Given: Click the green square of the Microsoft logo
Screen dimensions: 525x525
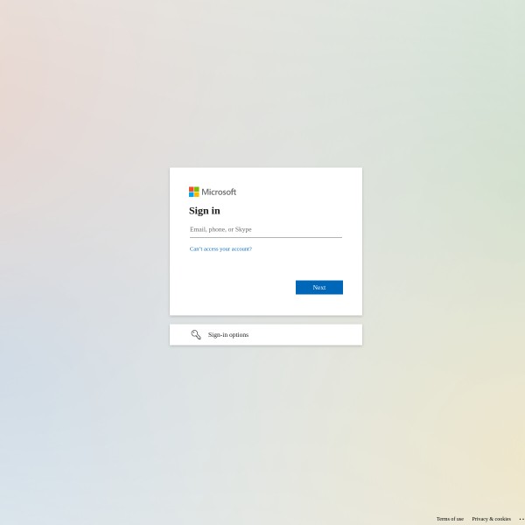Looking at the screenshot, I should (197, 189).
